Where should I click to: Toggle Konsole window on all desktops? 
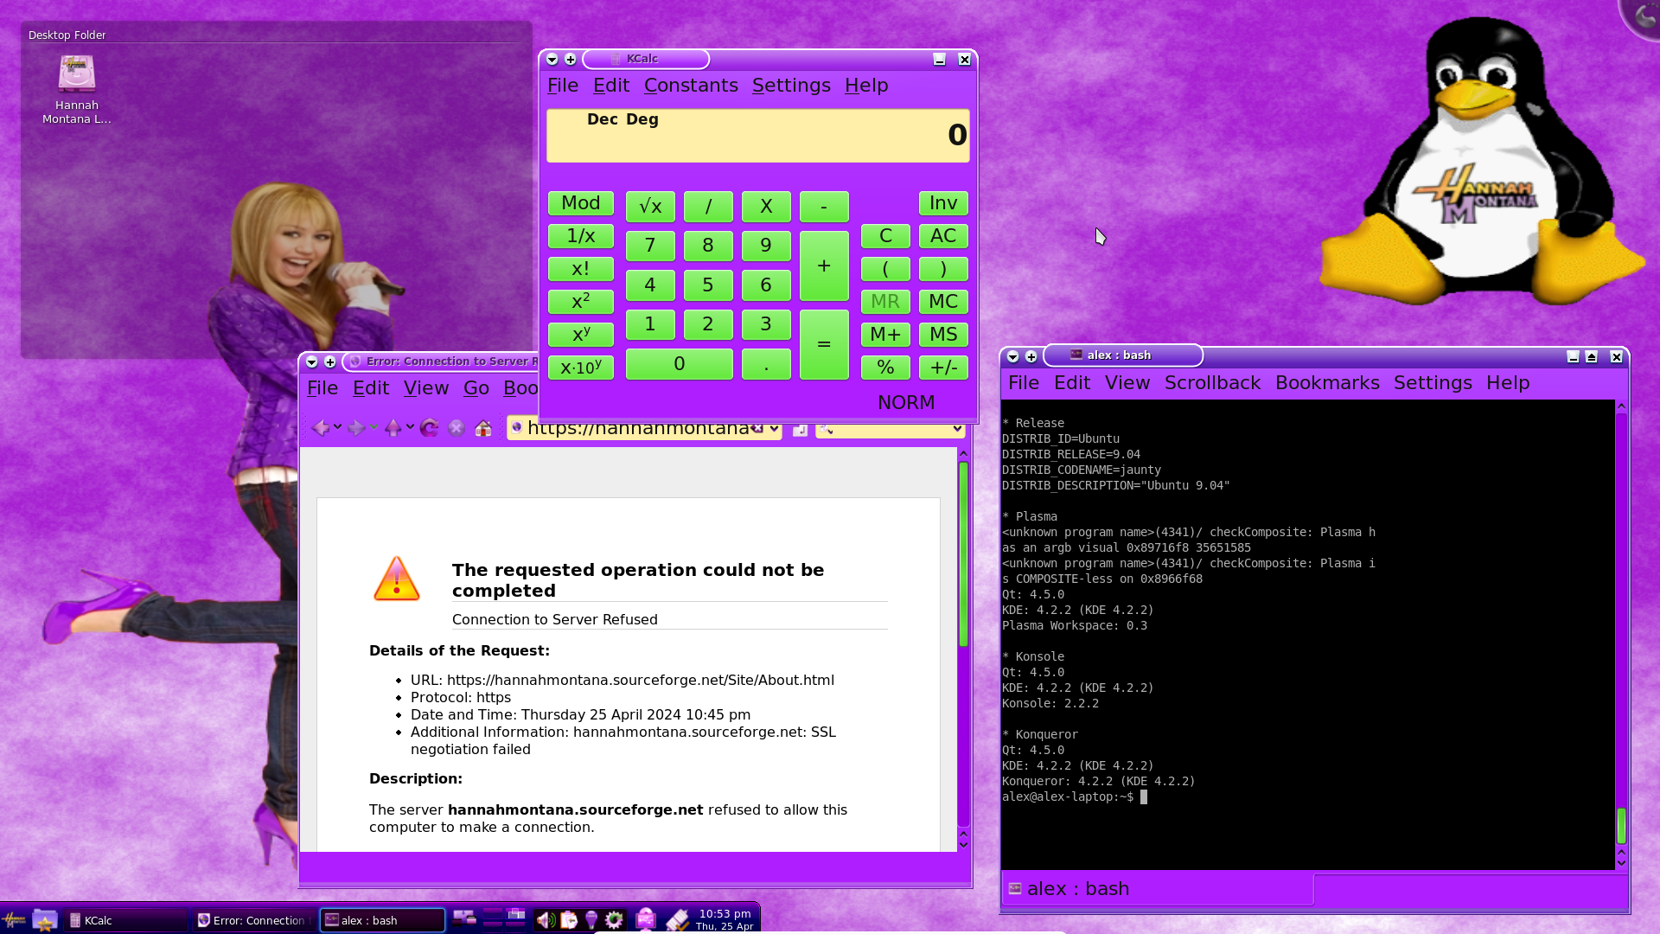[x=1031, y=357]
